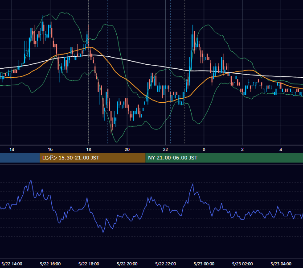Click the 16 hour label on price chart
The image size is (303, 268).
[50, 150]
